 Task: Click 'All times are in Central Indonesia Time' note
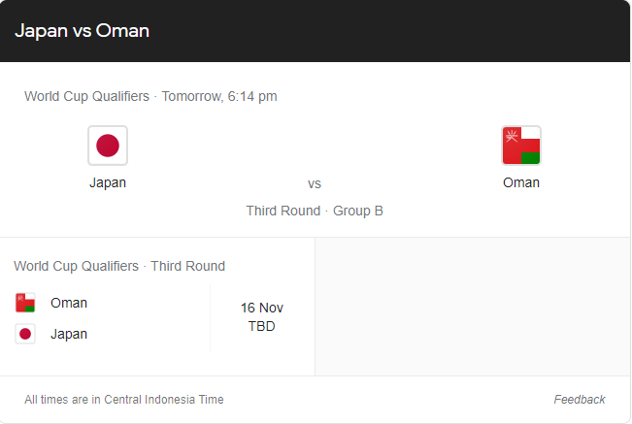124,400
